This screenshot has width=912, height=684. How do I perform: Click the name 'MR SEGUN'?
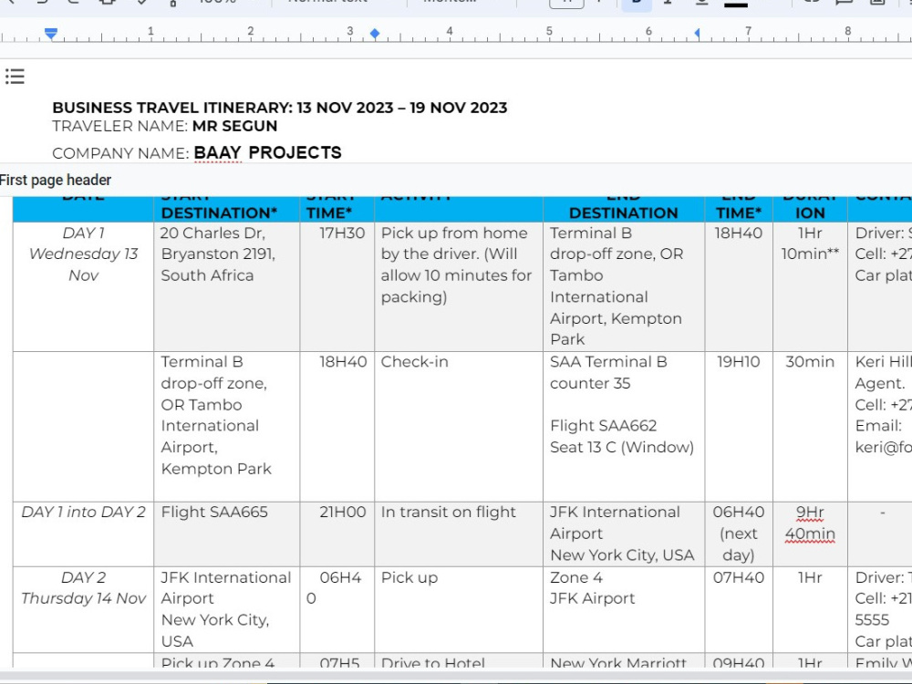[x=235, y=126]
